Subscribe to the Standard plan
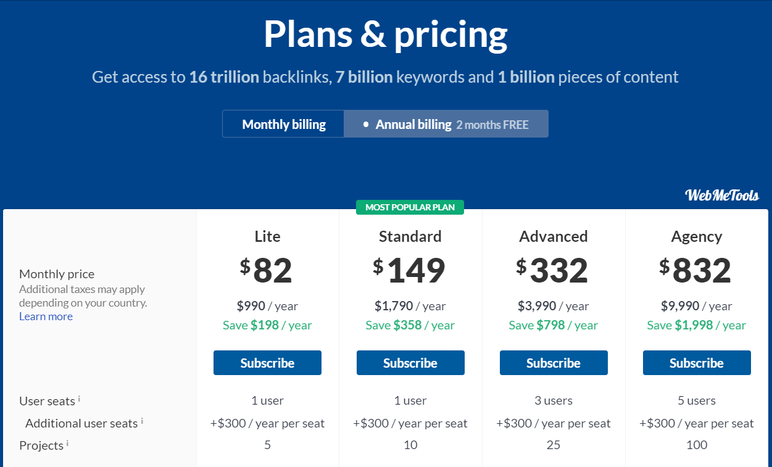Screen dimensions: 772x467 pos(410,363)
